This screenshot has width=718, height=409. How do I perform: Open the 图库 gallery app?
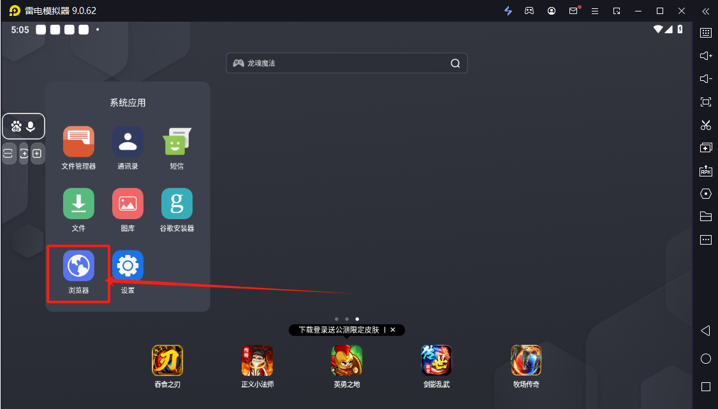point(128,204)
